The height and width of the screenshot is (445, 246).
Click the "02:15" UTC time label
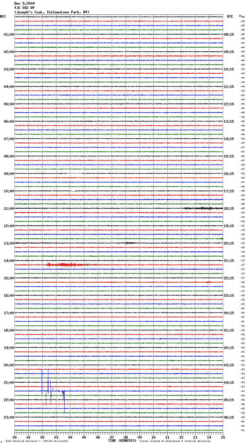click(x=229, y=348)
